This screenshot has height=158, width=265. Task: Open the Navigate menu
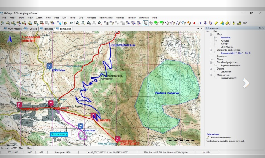coord(91,18)
